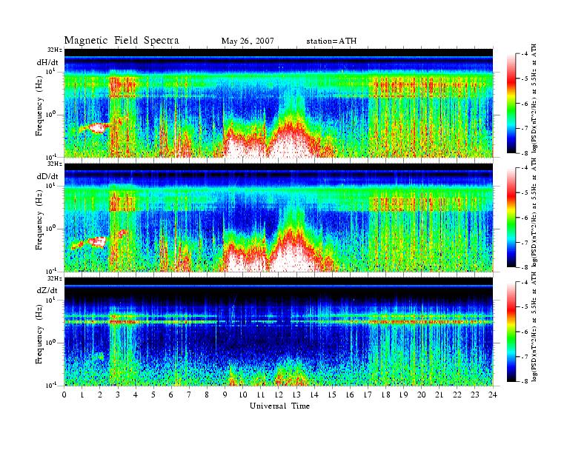The image size is (587, 453).
Task: Click hour 11 on the time axis
Action: point(261,395)
